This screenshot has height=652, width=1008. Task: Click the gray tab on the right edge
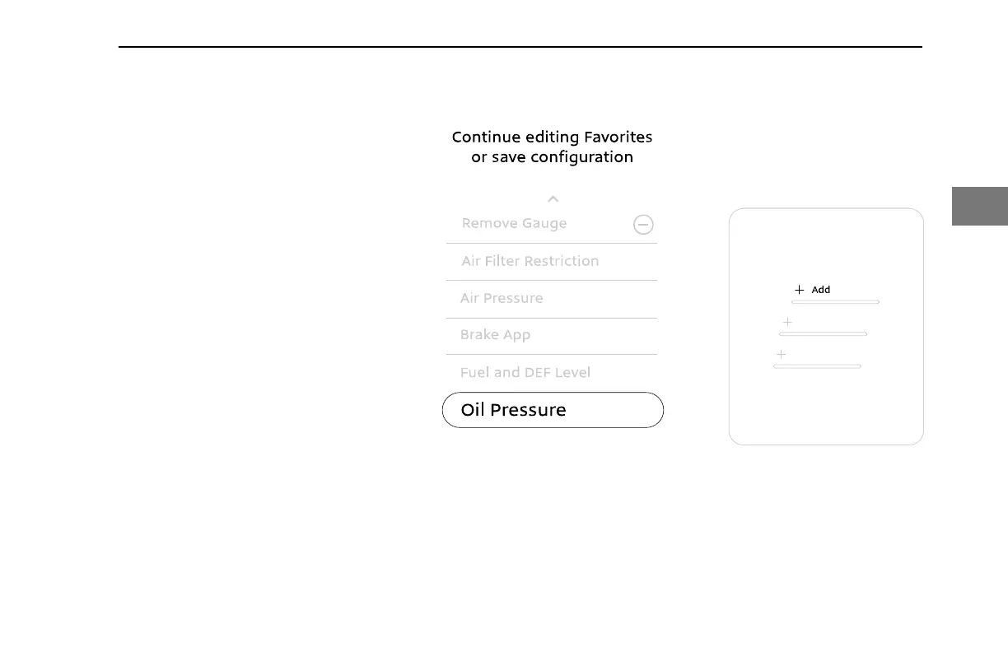tap(980, 206)
